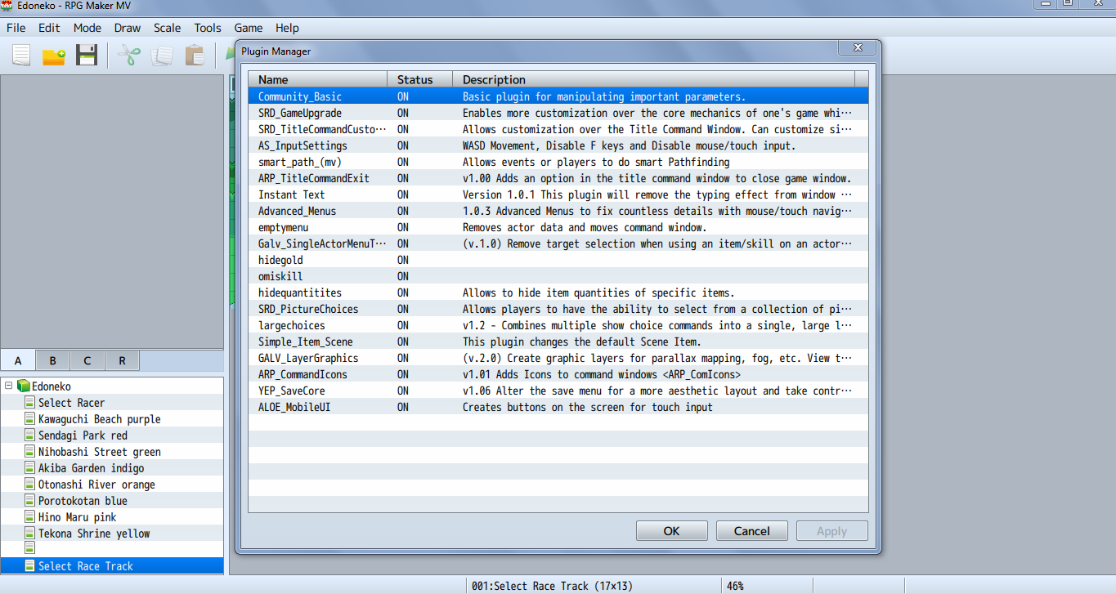Click the Edoneko project root icon
The image size is (1116, 594).
(23, 386)
